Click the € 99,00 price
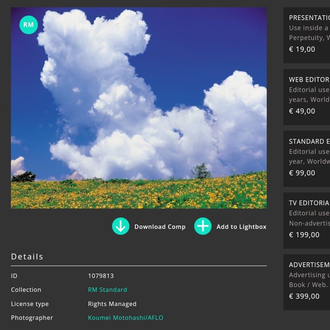Viewport: 330px width, 330px height. point(302,173)
